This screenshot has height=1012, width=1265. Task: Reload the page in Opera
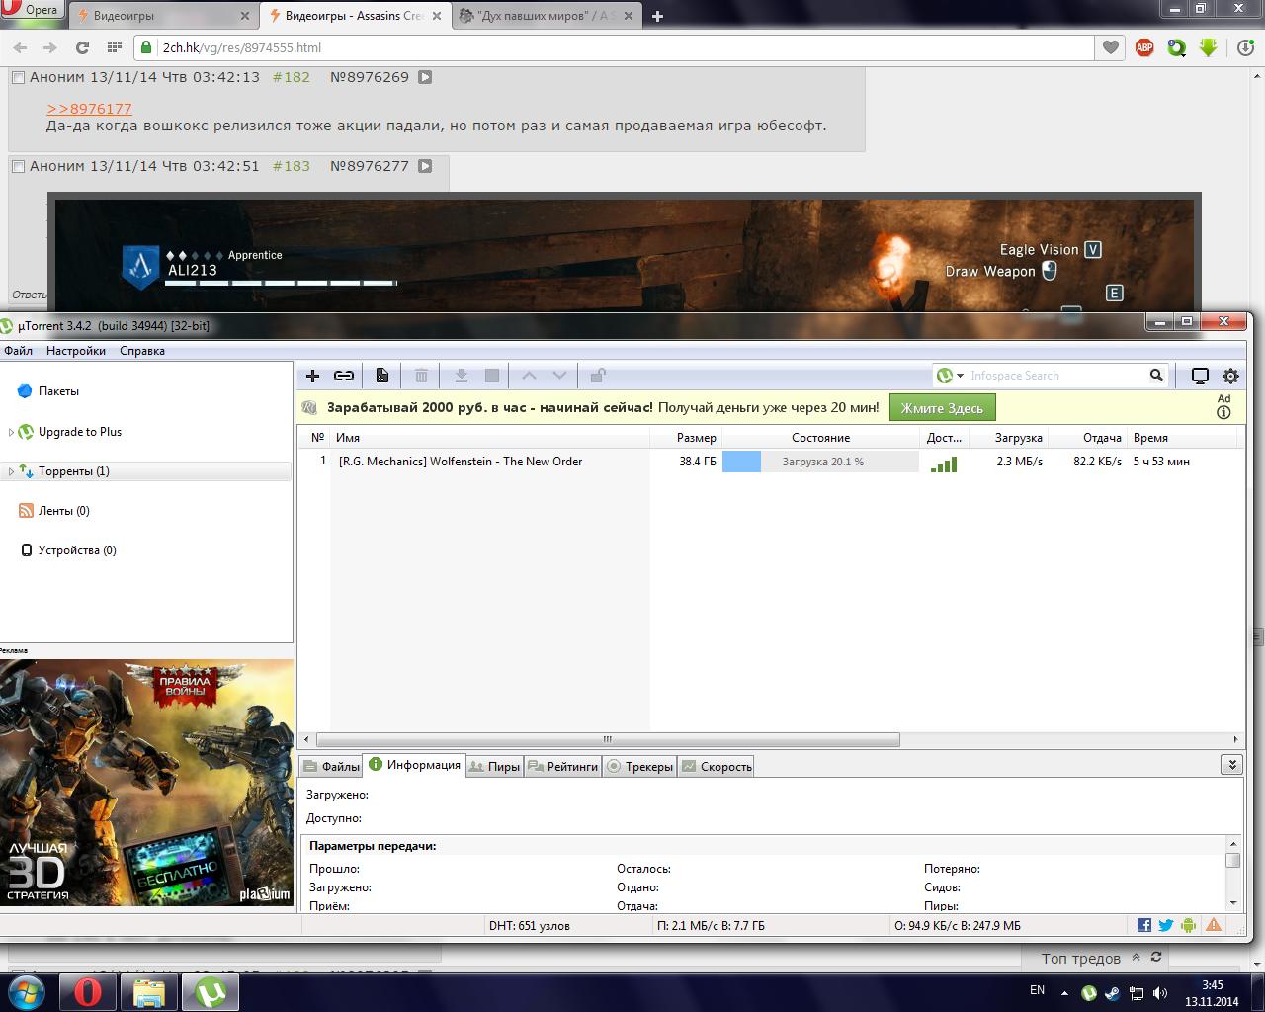pyautogui.click(x=82, y=47)
